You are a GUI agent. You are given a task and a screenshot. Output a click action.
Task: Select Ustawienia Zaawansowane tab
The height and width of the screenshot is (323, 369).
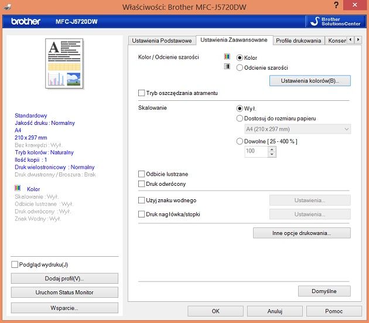(x=234, y=40)
